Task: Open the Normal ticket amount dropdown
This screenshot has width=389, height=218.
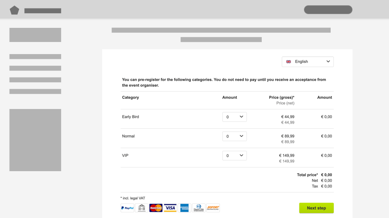Action: coord(235,136)
